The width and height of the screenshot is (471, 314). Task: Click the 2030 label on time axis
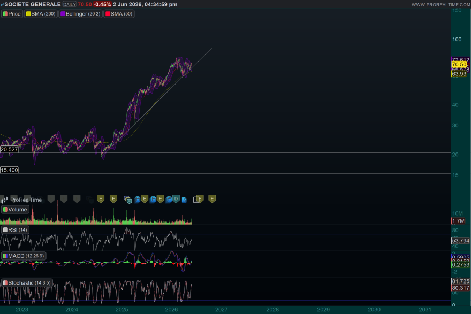(374, 310)
